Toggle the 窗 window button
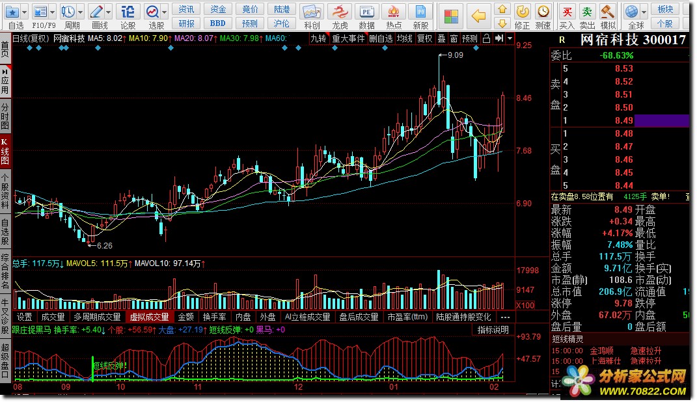 pos(454,38)
